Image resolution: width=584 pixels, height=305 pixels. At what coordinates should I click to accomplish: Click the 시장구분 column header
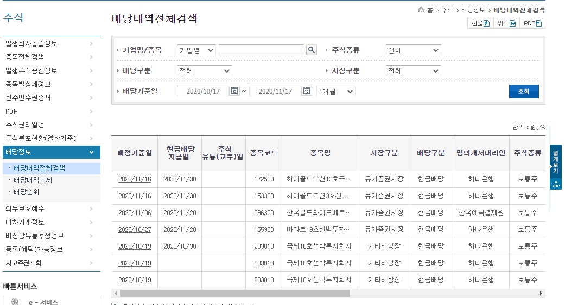(x=384, y=153)
